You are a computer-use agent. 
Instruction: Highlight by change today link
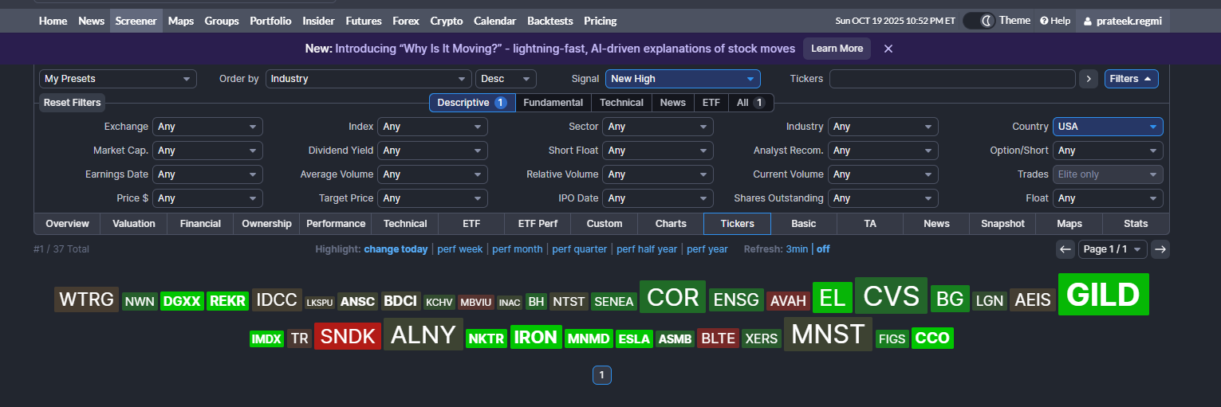pyautogui.click(x=396, y=249)
